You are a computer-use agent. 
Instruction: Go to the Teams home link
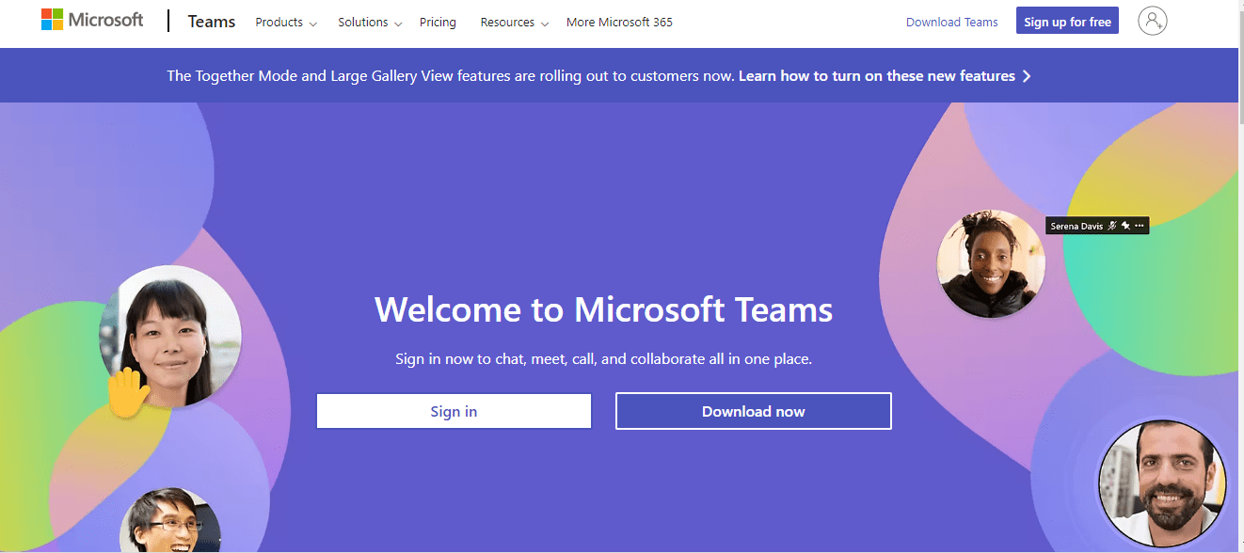tap(212, 22)
